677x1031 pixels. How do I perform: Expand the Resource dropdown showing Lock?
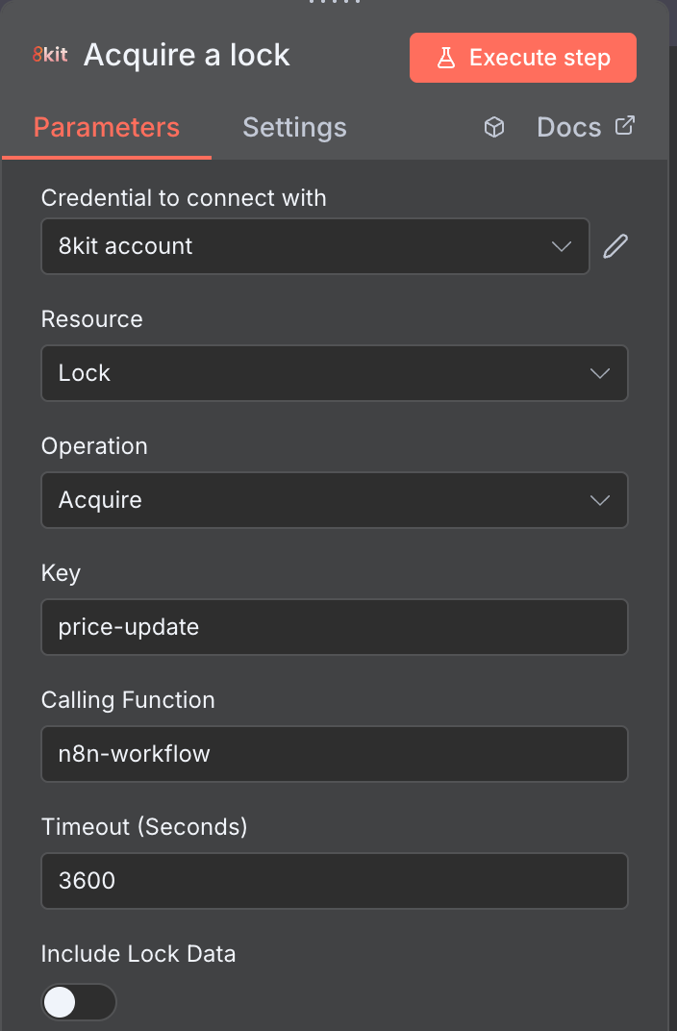(335, 373)
